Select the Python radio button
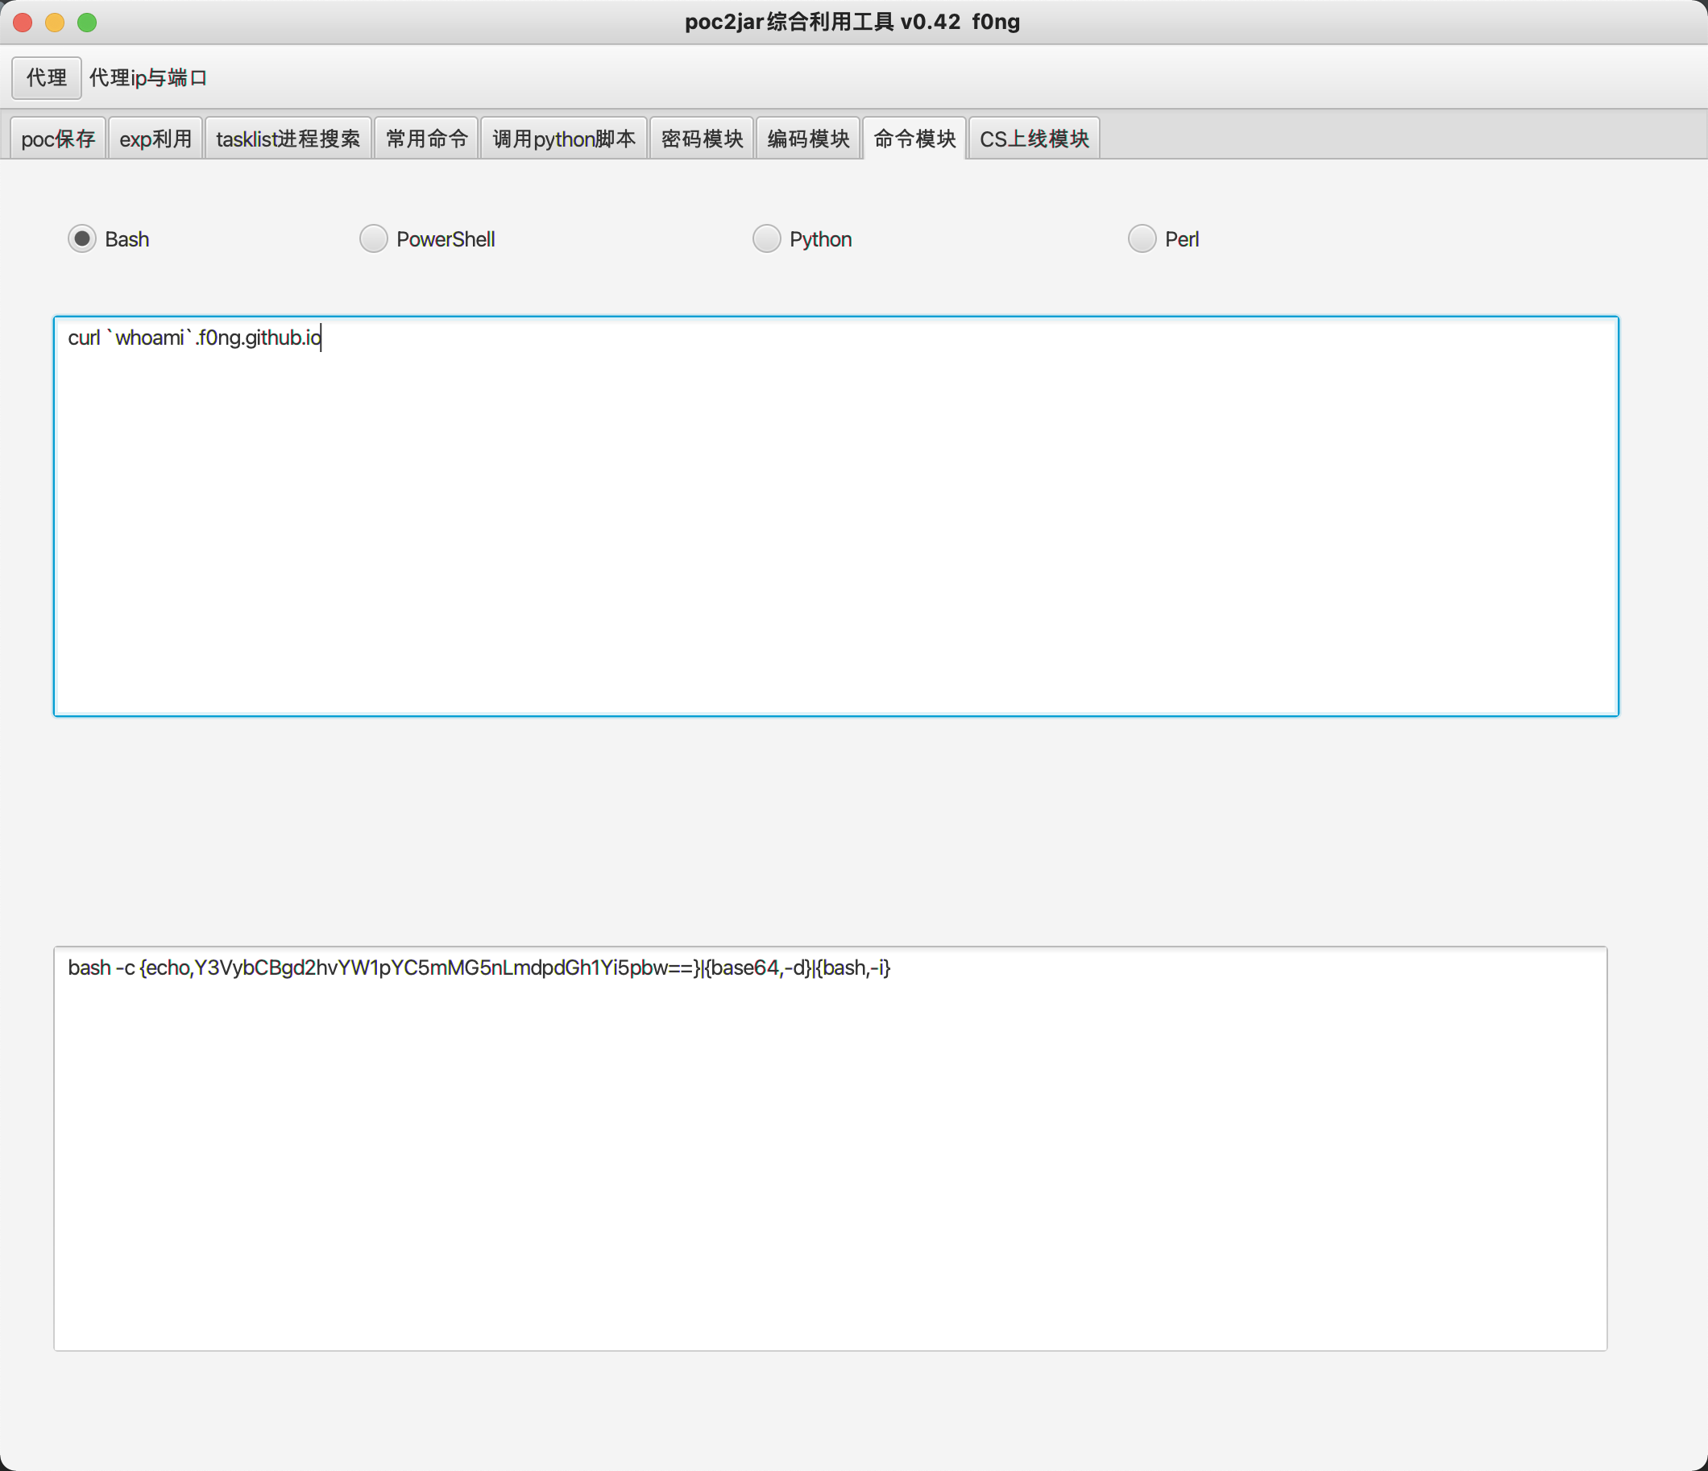Viewport: 1708px width, 1471px height. click(767, 239)
